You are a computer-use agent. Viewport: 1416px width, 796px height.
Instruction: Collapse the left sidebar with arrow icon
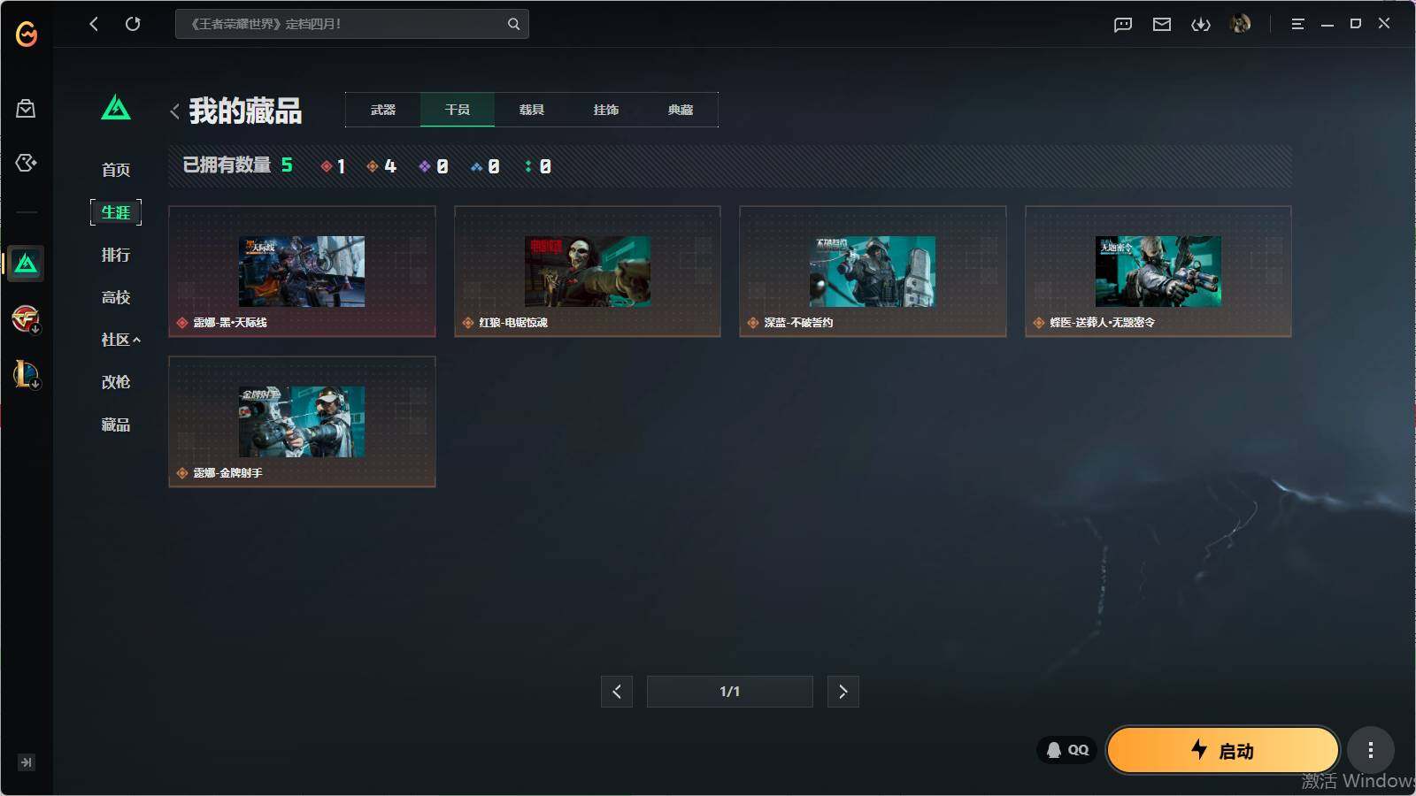click(27, 762)
